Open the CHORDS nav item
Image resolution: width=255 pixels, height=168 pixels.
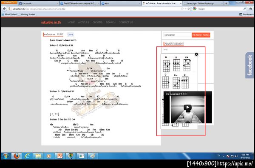tap(97, 22)
